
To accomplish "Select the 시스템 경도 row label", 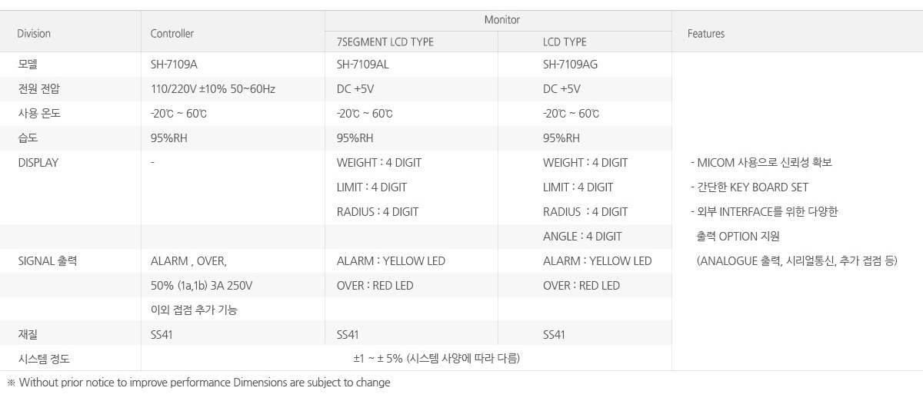I will [x=44, y=359].
